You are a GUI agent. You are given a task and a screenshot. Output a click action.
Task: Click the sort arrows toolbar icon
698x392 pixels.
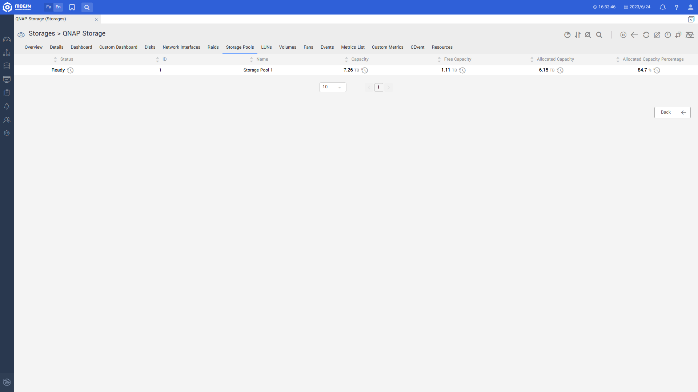[578, 35]
